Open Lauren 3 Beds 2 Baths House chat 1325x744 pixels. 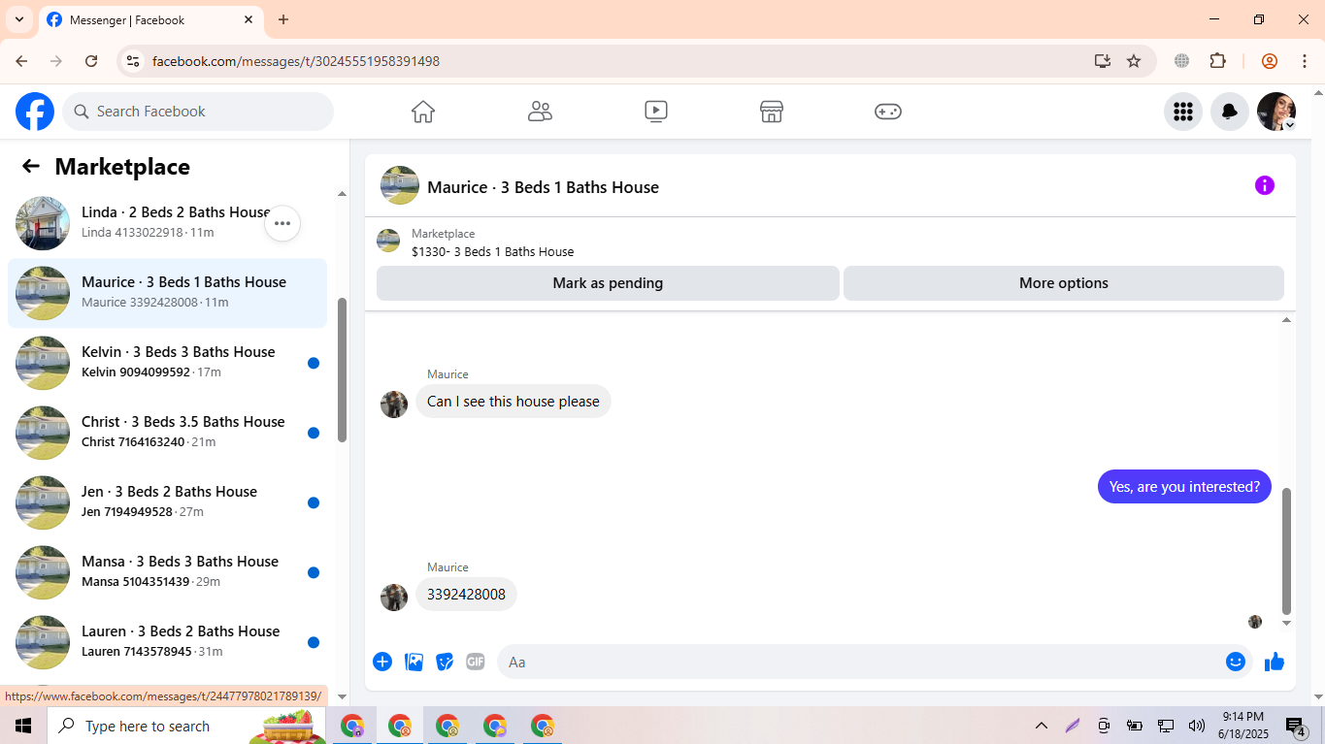tap(168, 642)
